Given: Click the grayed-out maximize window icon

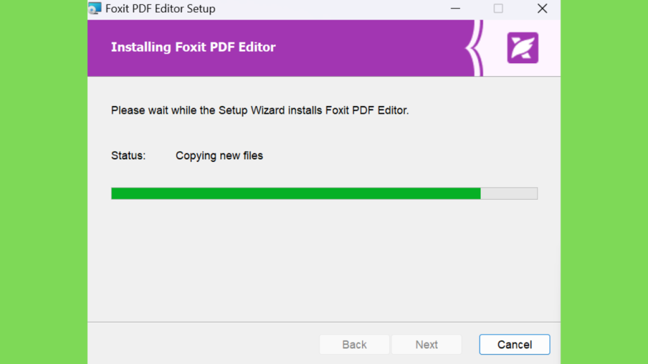Looking at the screenshot, I should coord(498,8).
